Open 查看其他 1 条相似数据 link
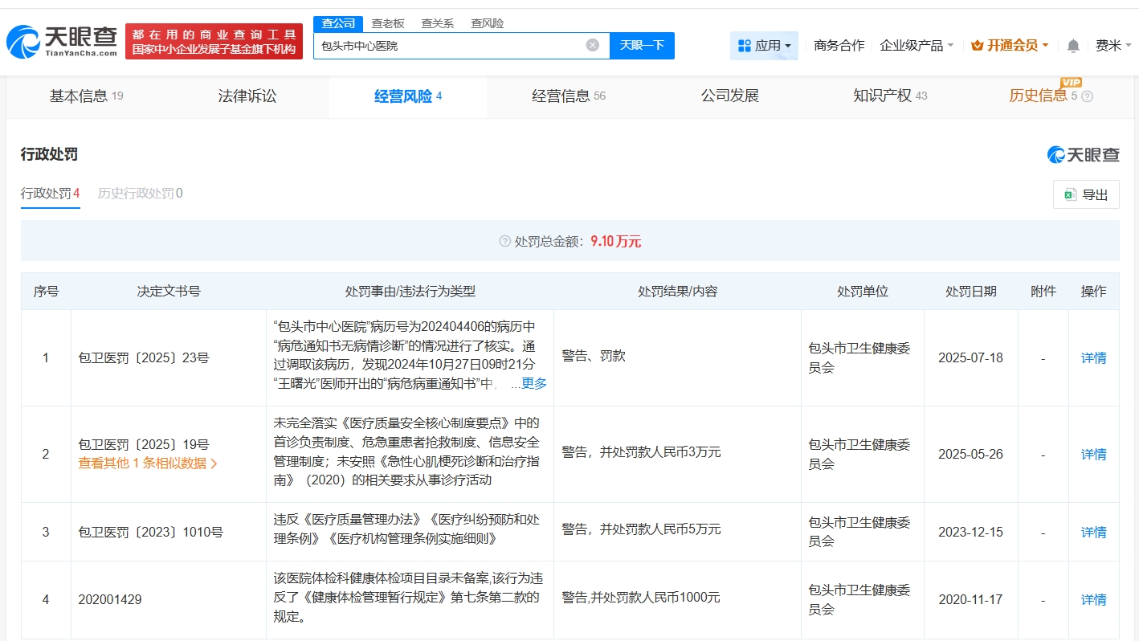The width and height of the screenshot is (1139, 641). pyautogui.click(x=148, y=463)
